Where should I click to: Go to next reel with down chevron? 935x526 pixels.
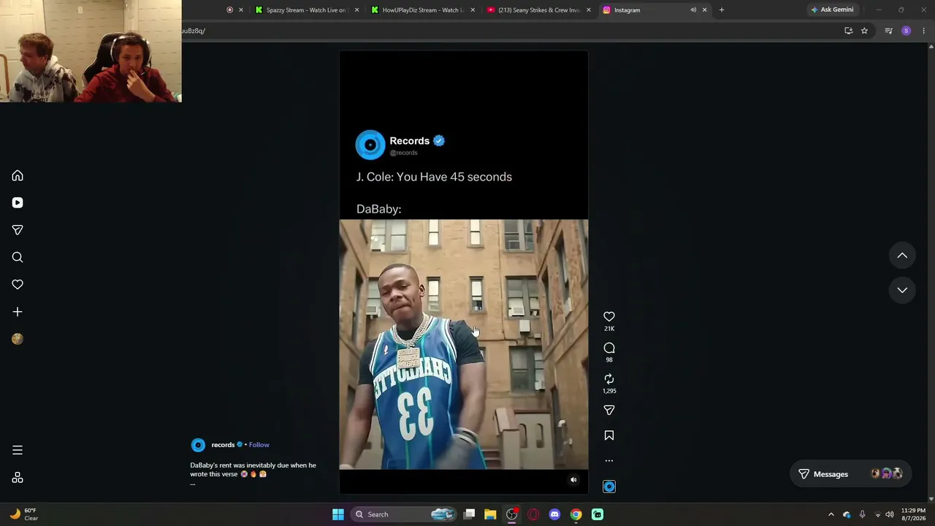[902, 290]
